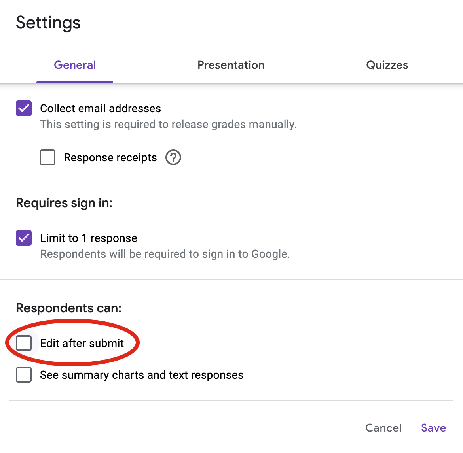This screenshot has width=463, height=453.
Task: Go to the Quizzes tab
Action: click(x=387, y=65)
